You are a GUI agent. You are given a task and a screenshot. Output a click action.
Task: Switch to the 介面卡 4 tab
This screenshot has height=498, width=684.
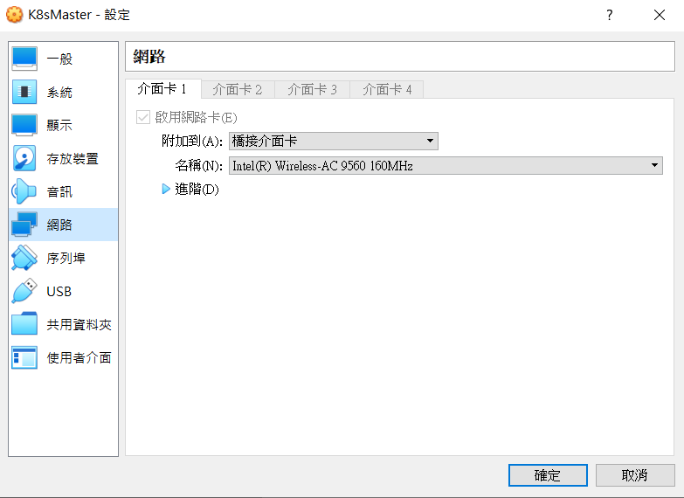[387, 89]
